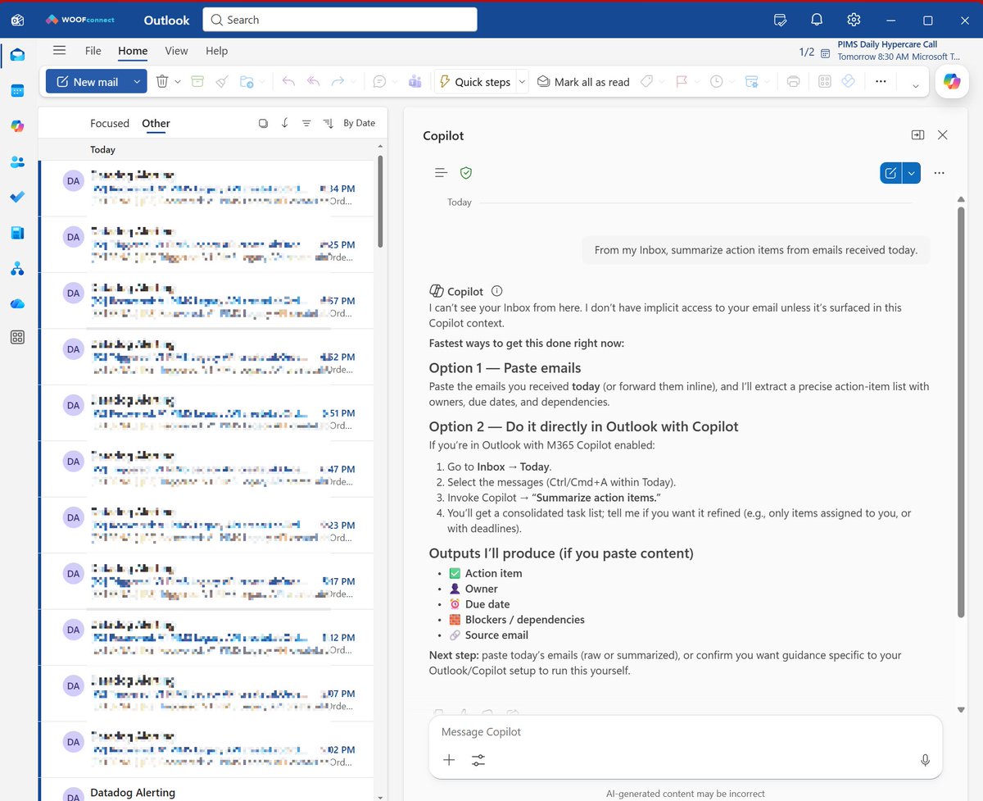Select the Copilot app icon in sidebar

click(x=17, y=125)
